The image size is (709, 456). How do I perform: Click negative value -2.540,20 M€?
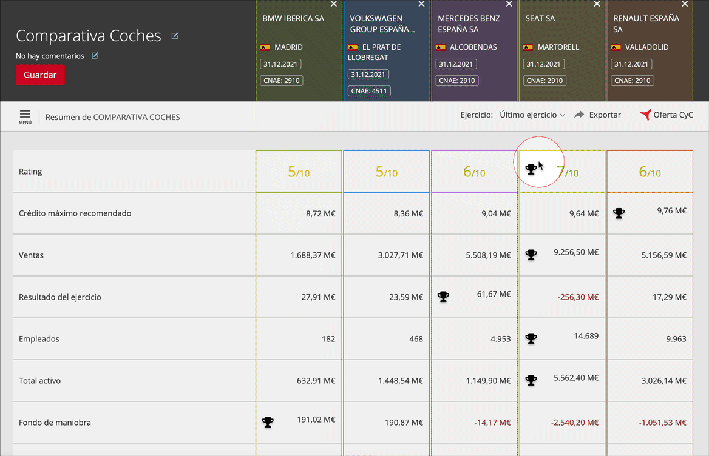(x=575, y=423)
